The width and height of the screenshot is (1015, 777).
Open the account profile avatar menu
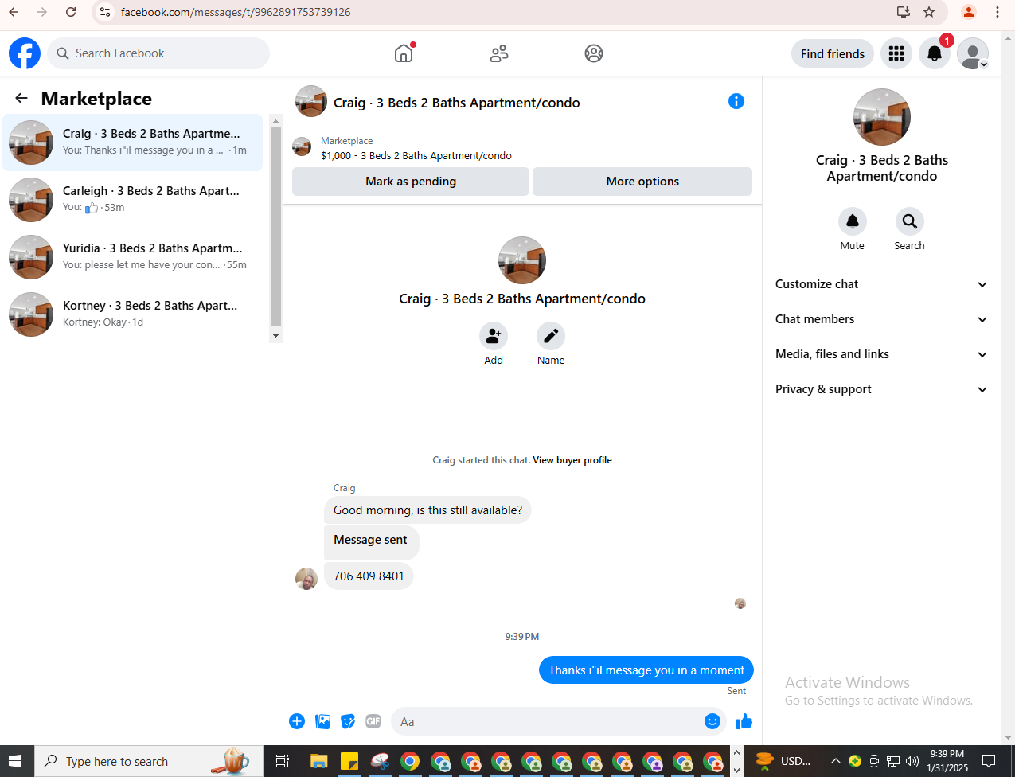[973, 53]
